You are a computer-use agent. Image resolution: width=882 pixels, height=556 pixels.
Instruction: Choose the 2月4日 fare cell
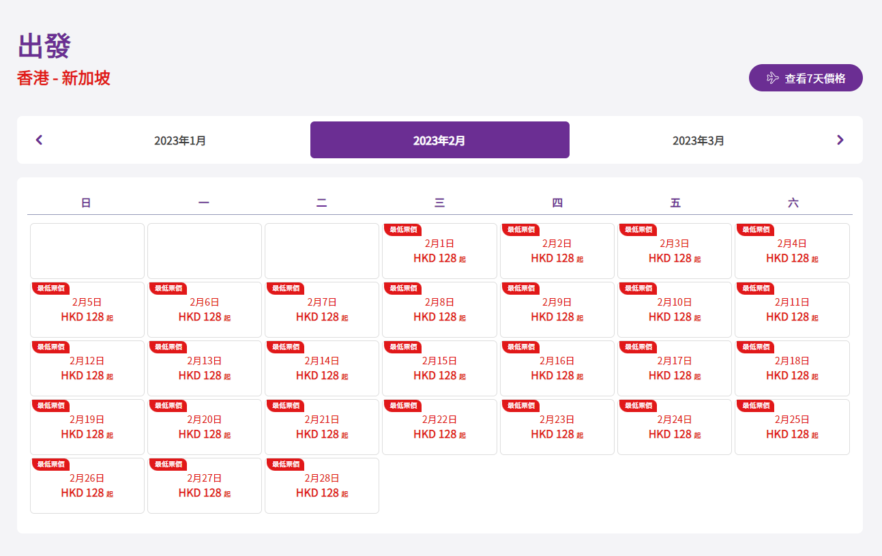tap(792, 251)
